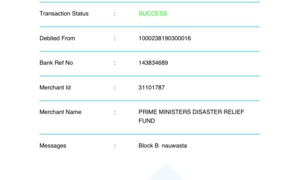Click the colon beside Debited From
The width and height of the screenshot is (300, 180).
tap(114, 38)
